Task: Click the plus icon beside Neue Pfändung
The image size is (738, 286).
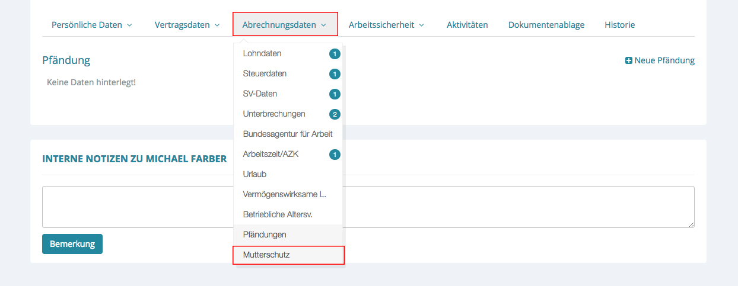Action: [x=629, y=60]
